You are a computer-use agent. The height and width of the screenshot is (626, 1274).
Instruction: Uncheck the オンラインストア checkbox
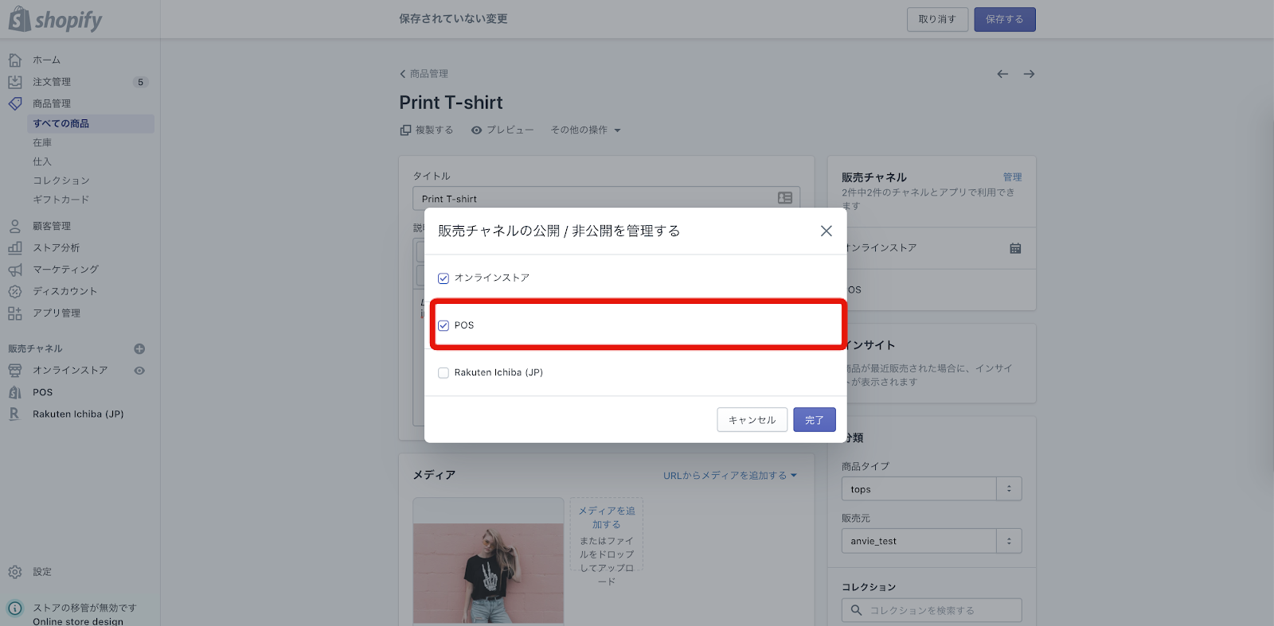444,278
